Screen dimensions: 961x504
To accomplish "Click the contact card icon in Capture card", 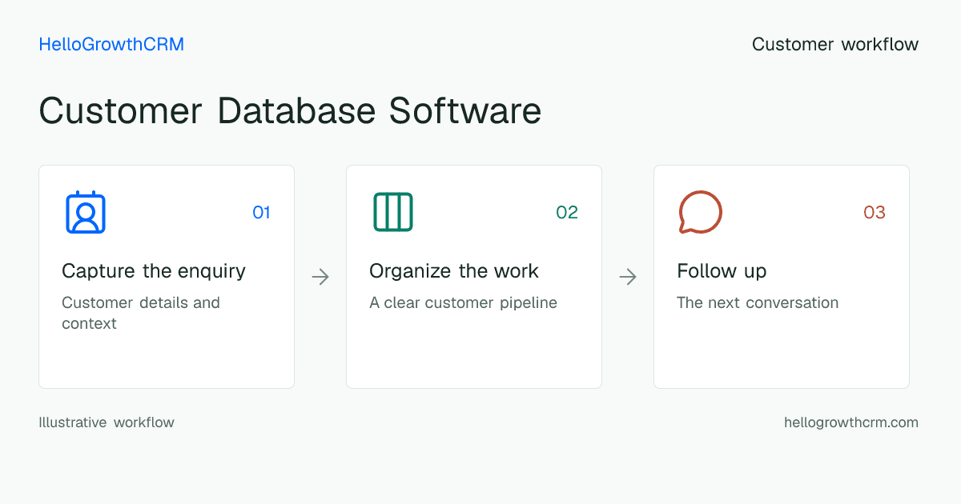I will (x=86, y=212).
